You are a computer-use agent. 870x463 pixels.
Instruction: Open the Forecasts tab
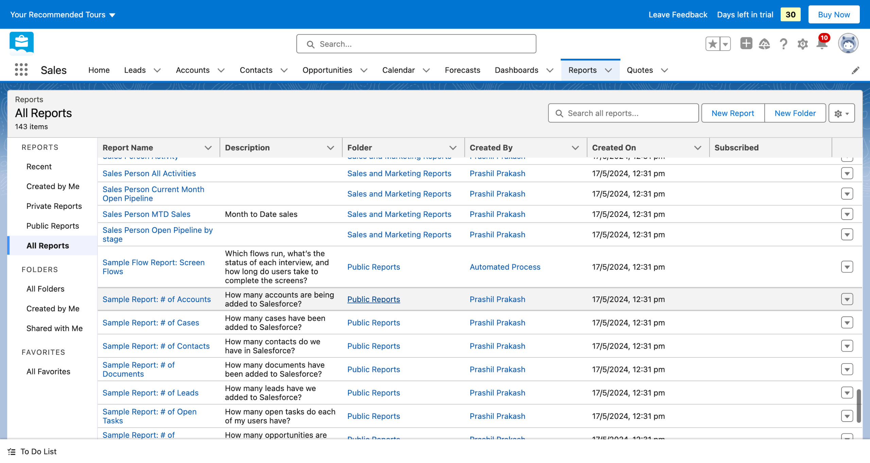click(462, 70)
